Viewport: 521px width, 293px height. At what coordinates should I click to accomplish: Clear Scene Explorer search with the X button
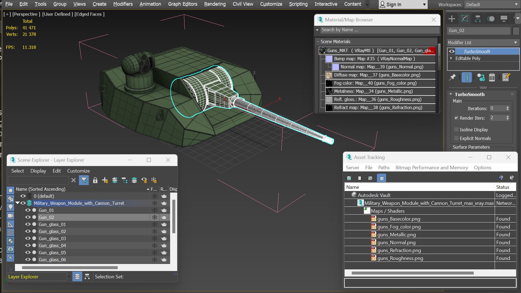point(74,180)
